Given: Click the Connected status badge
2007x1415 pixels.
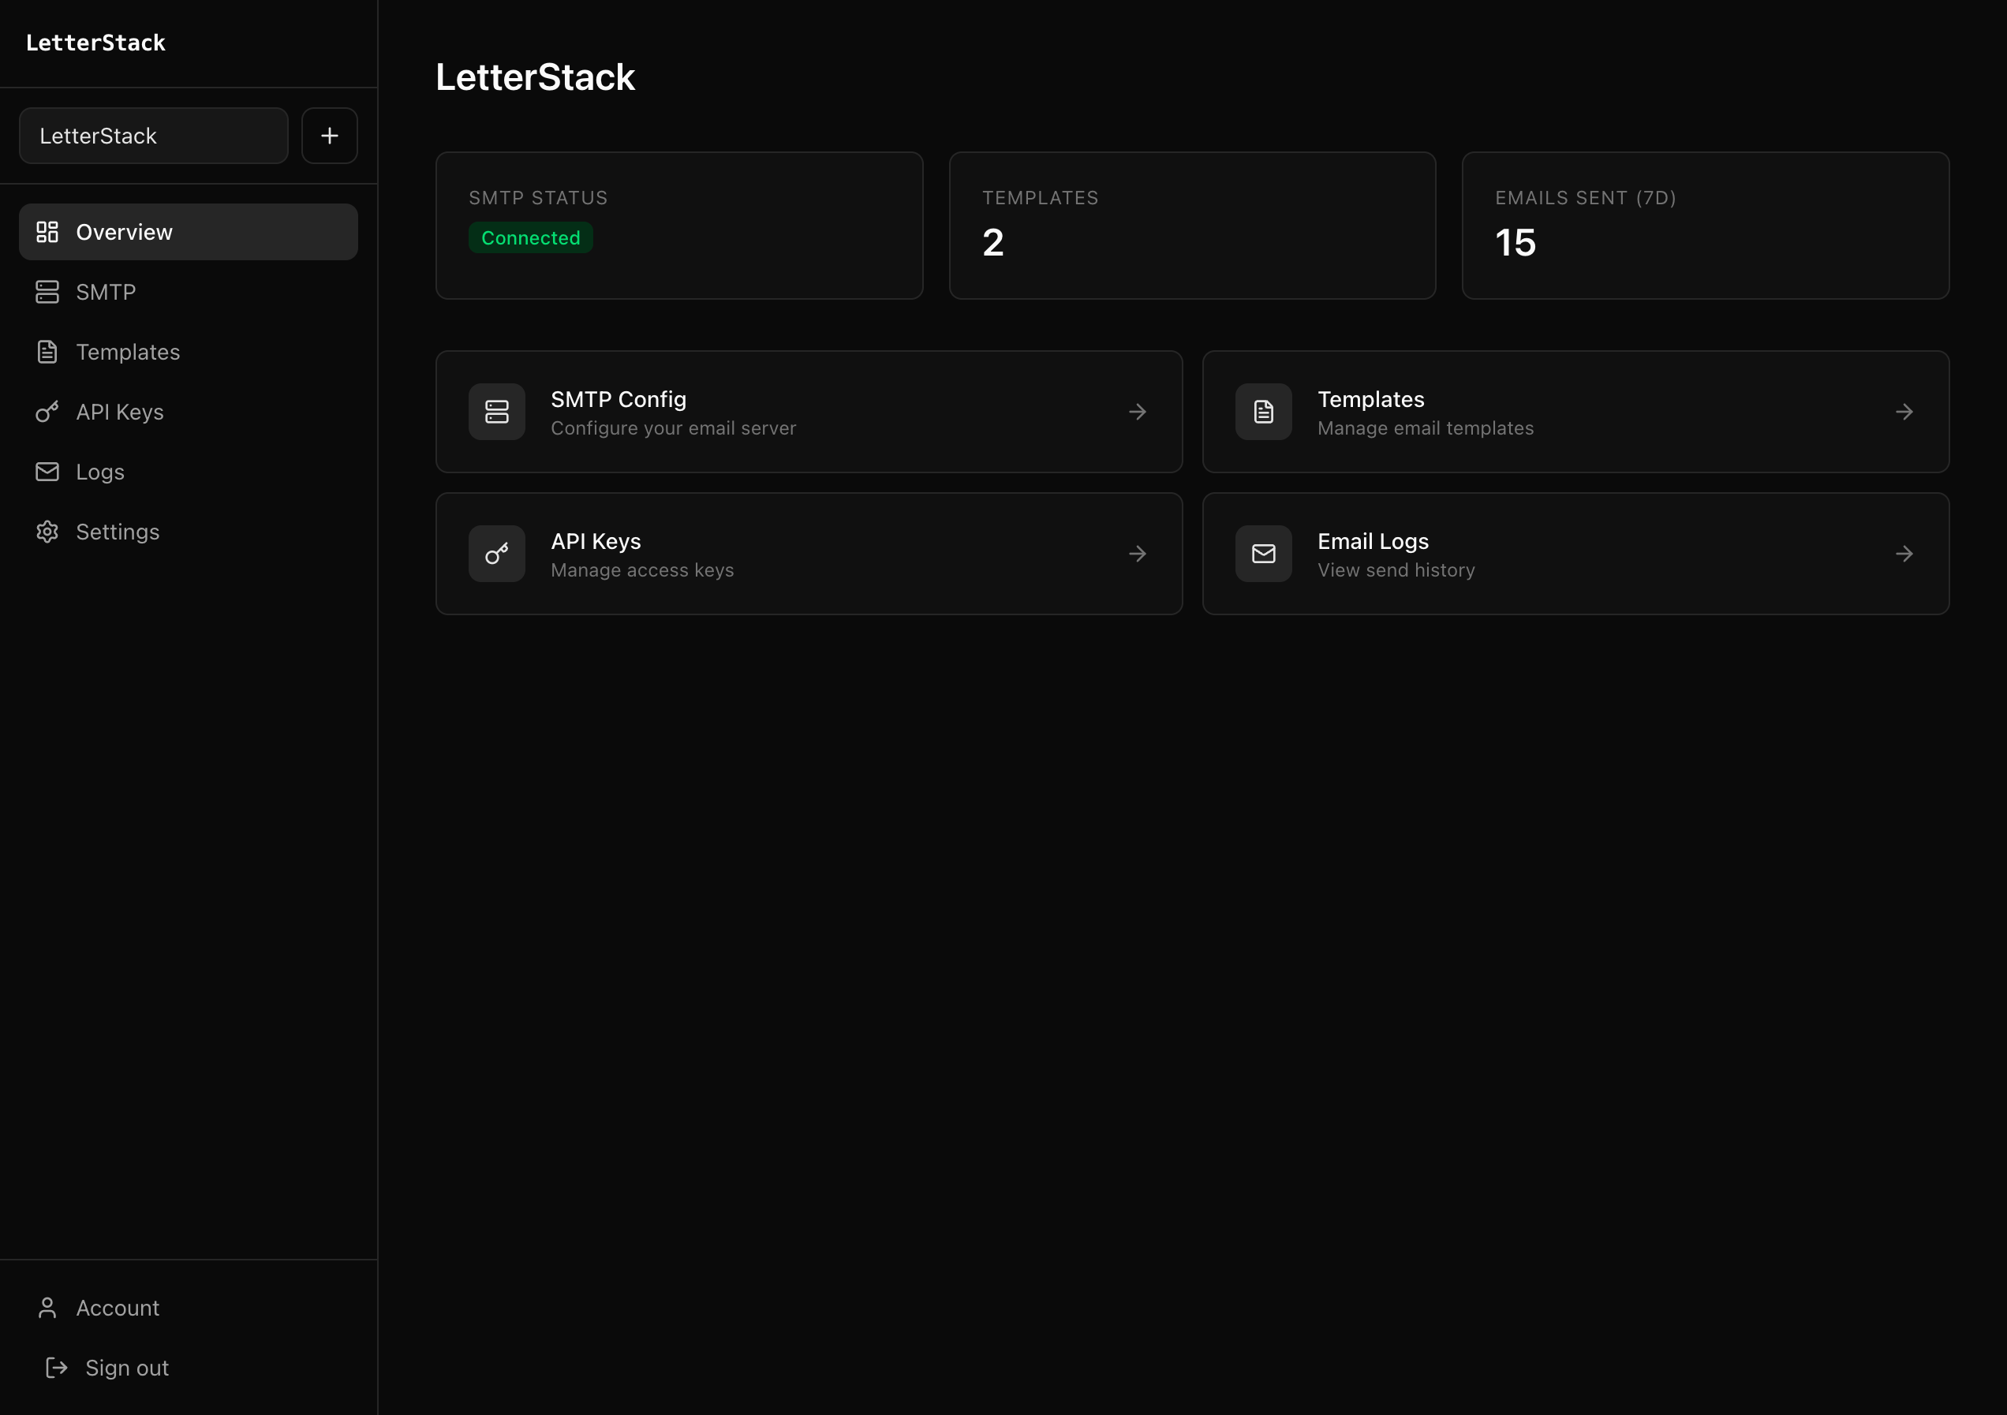Looking at the screenshot, I should (x=531, y=237).
